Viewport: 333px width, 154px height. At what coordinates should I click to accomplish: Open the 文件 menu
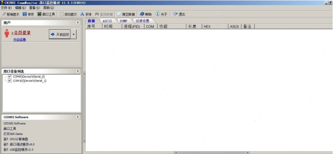click(6, 8)
